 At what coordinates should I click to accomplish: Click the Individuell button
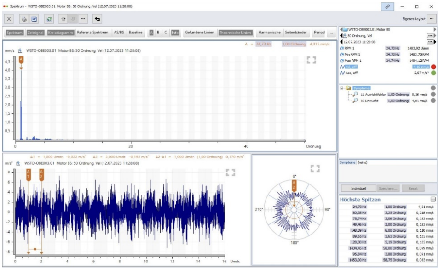point(358,189)
